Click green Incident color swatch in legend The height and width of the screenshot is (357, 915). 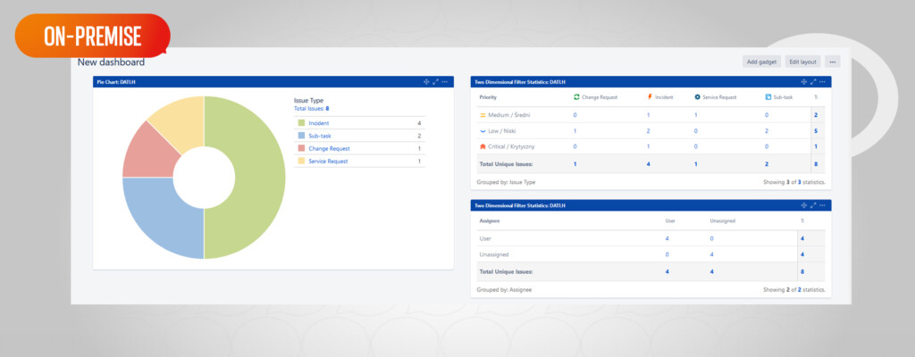[x=301, y=122]
